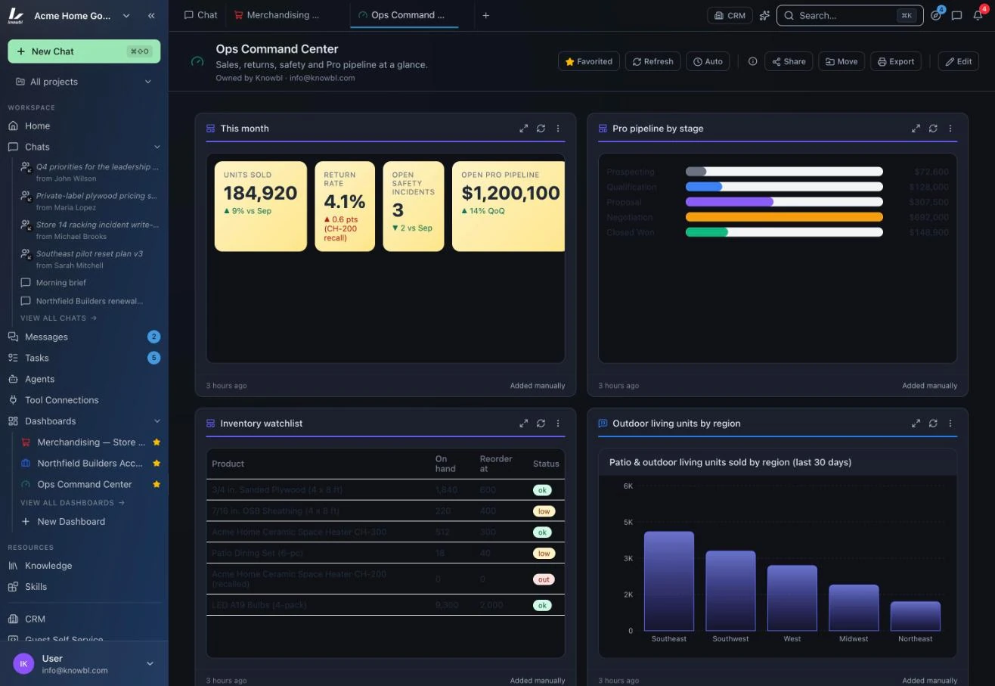Expand the This month widget fullscreen

tap(523, 129)
